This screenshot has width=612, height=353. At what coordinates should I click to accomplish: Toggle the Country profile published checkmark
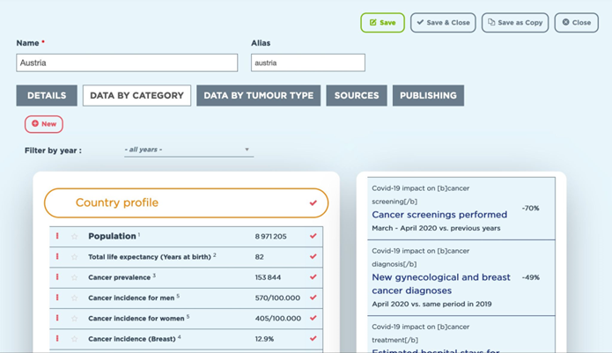(313, 202)
